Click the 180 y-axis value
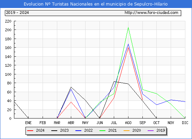Viewport: 192px width, 139px height. (8, 39)
